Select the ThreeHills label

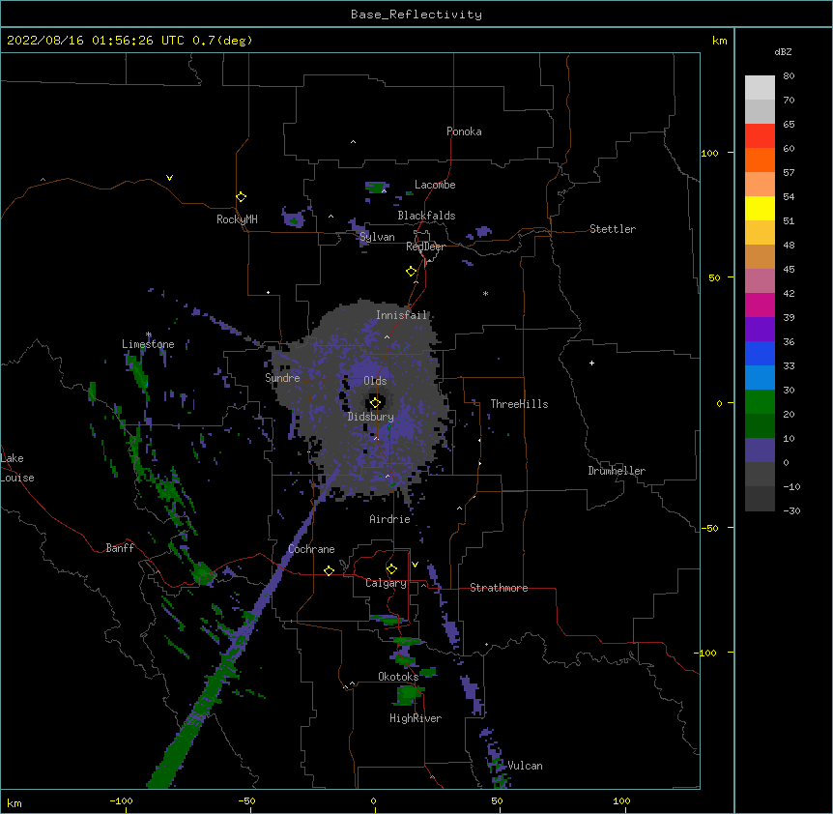tap(519, 404)
